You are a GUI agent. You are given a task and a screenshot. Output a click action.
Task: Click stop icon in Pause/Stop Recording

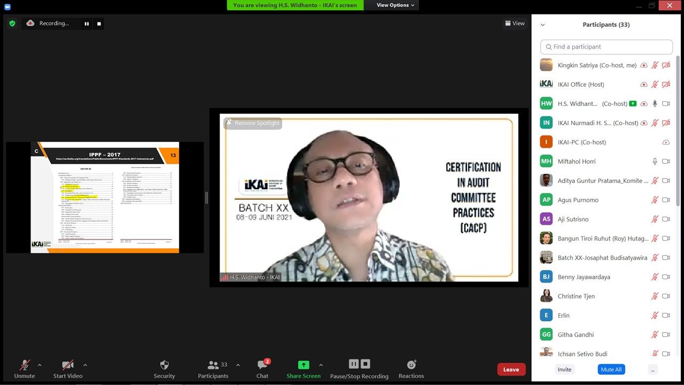(x=366, y=364)
